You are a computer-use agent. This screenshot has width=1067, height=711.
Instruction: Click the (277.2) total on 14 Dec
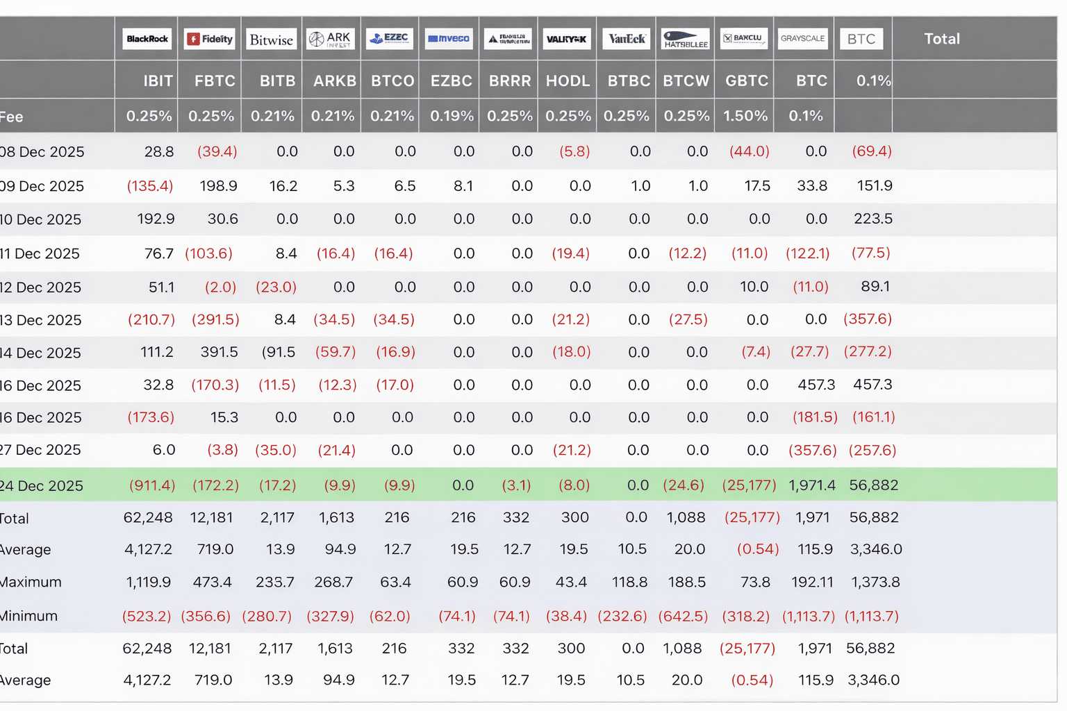[x=868, y=352]
